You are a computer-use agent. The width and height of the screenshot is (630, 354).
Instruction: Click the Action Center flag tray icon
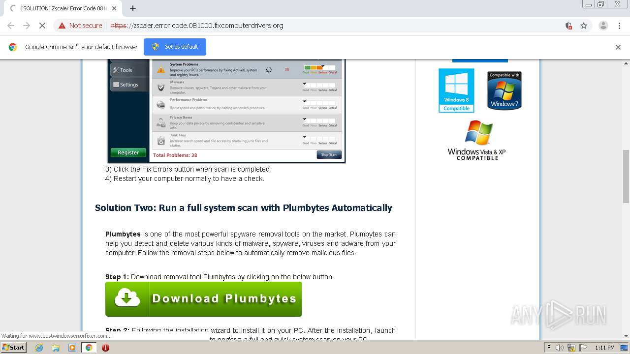pos(584,348)
